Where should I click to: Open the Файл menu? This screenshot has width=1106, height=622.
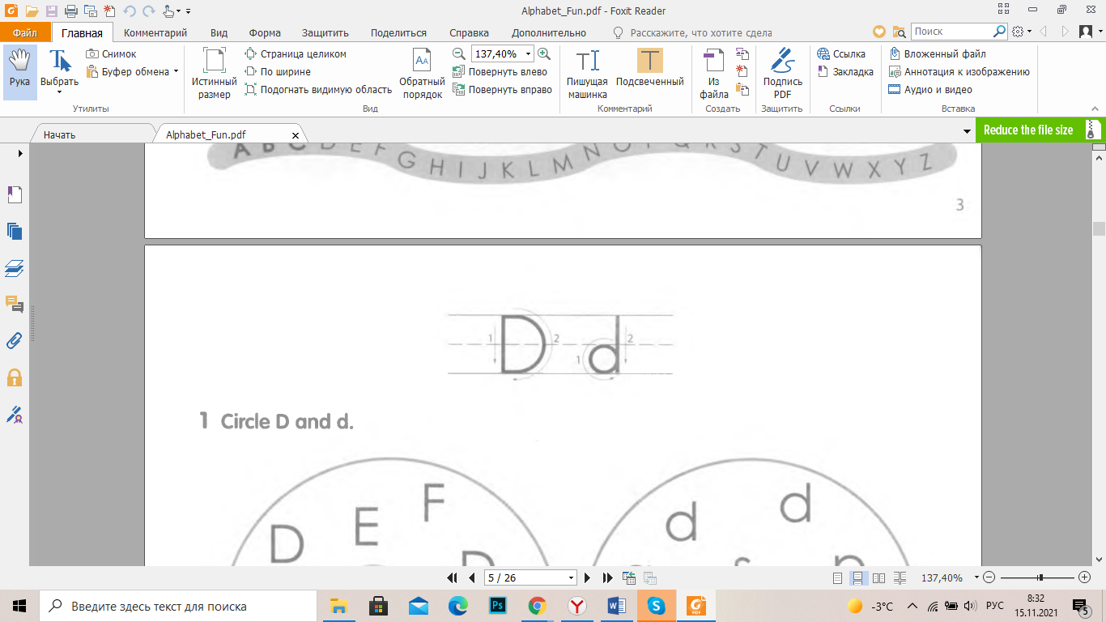[x=25, y=32]
